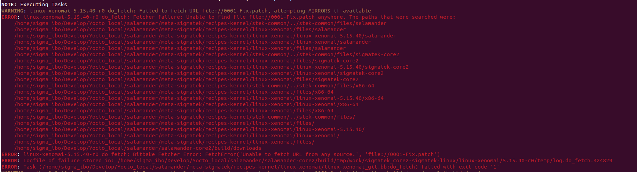Click the linux-xenomai/linux-xenomai/salamander path line

tap(192, 42)
